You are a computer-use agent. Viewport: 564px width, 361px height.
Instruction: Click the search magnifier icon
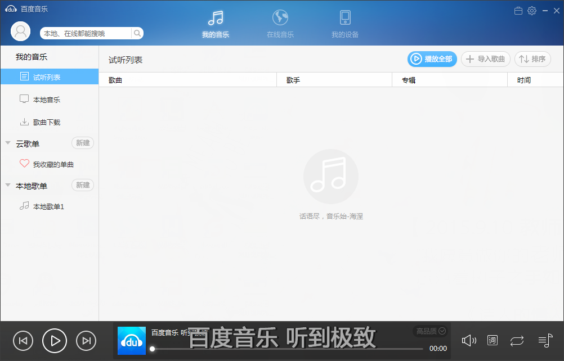(x=137, y=33)
